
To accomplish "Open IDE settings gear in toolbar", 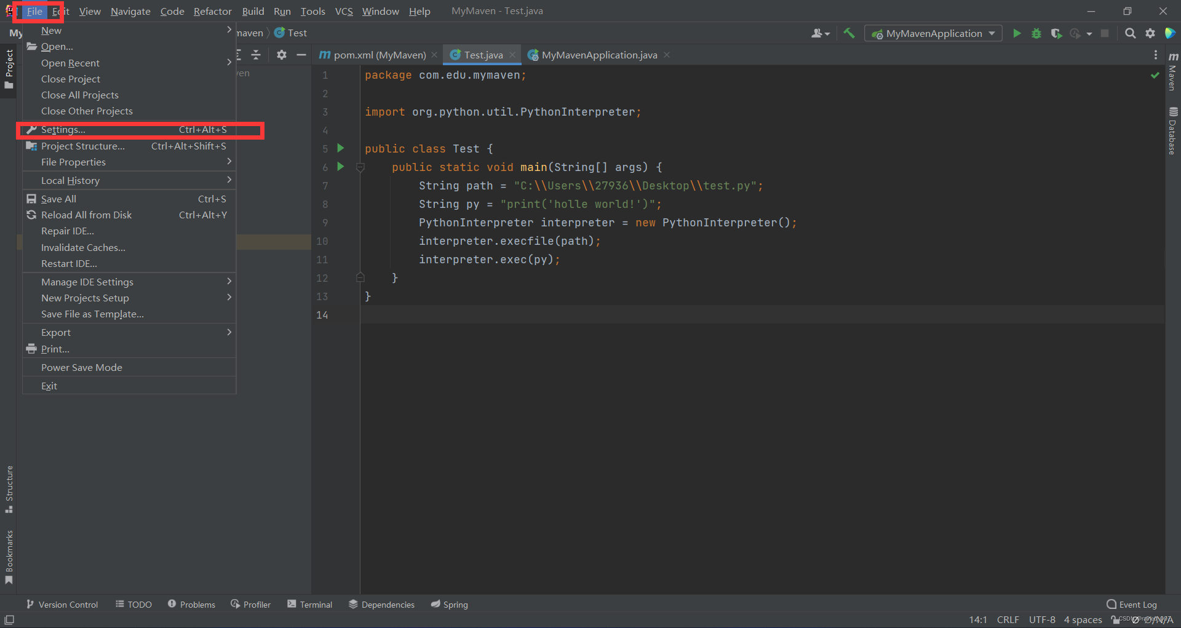I will 1150,33.
